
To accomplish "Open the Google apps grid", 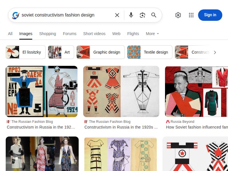I will coord(191,15).
